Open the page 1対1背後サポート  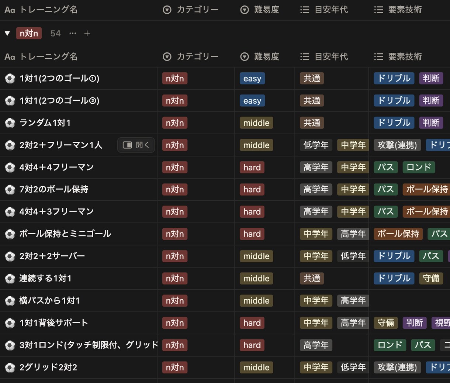(x=54, y=323)
